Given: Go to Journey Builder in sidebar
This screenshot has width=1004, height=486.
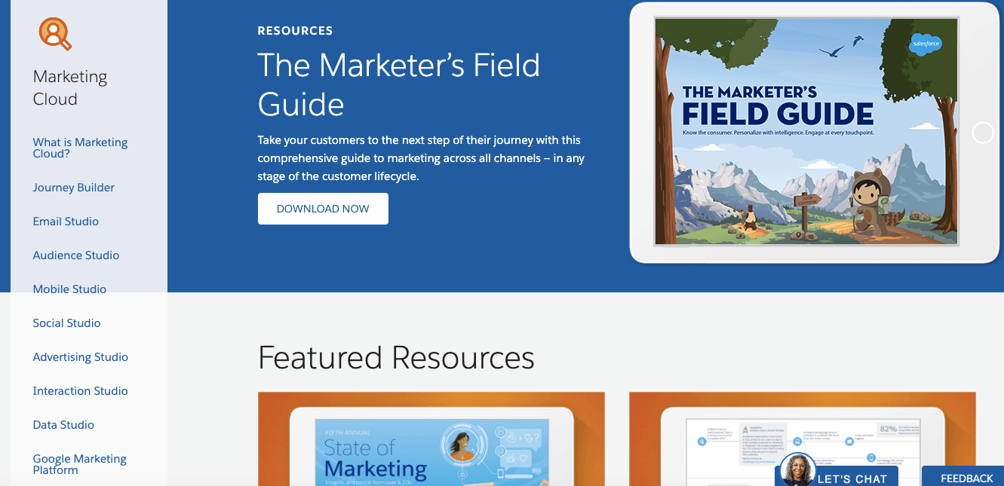Looking at the screenshot, I should (x=74, y=188).
